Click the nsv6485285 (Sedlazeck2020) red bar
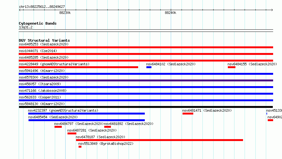Image resolution: width=282 pixels, height=159 pixels. pyautogui.click(x=146, y=61)
